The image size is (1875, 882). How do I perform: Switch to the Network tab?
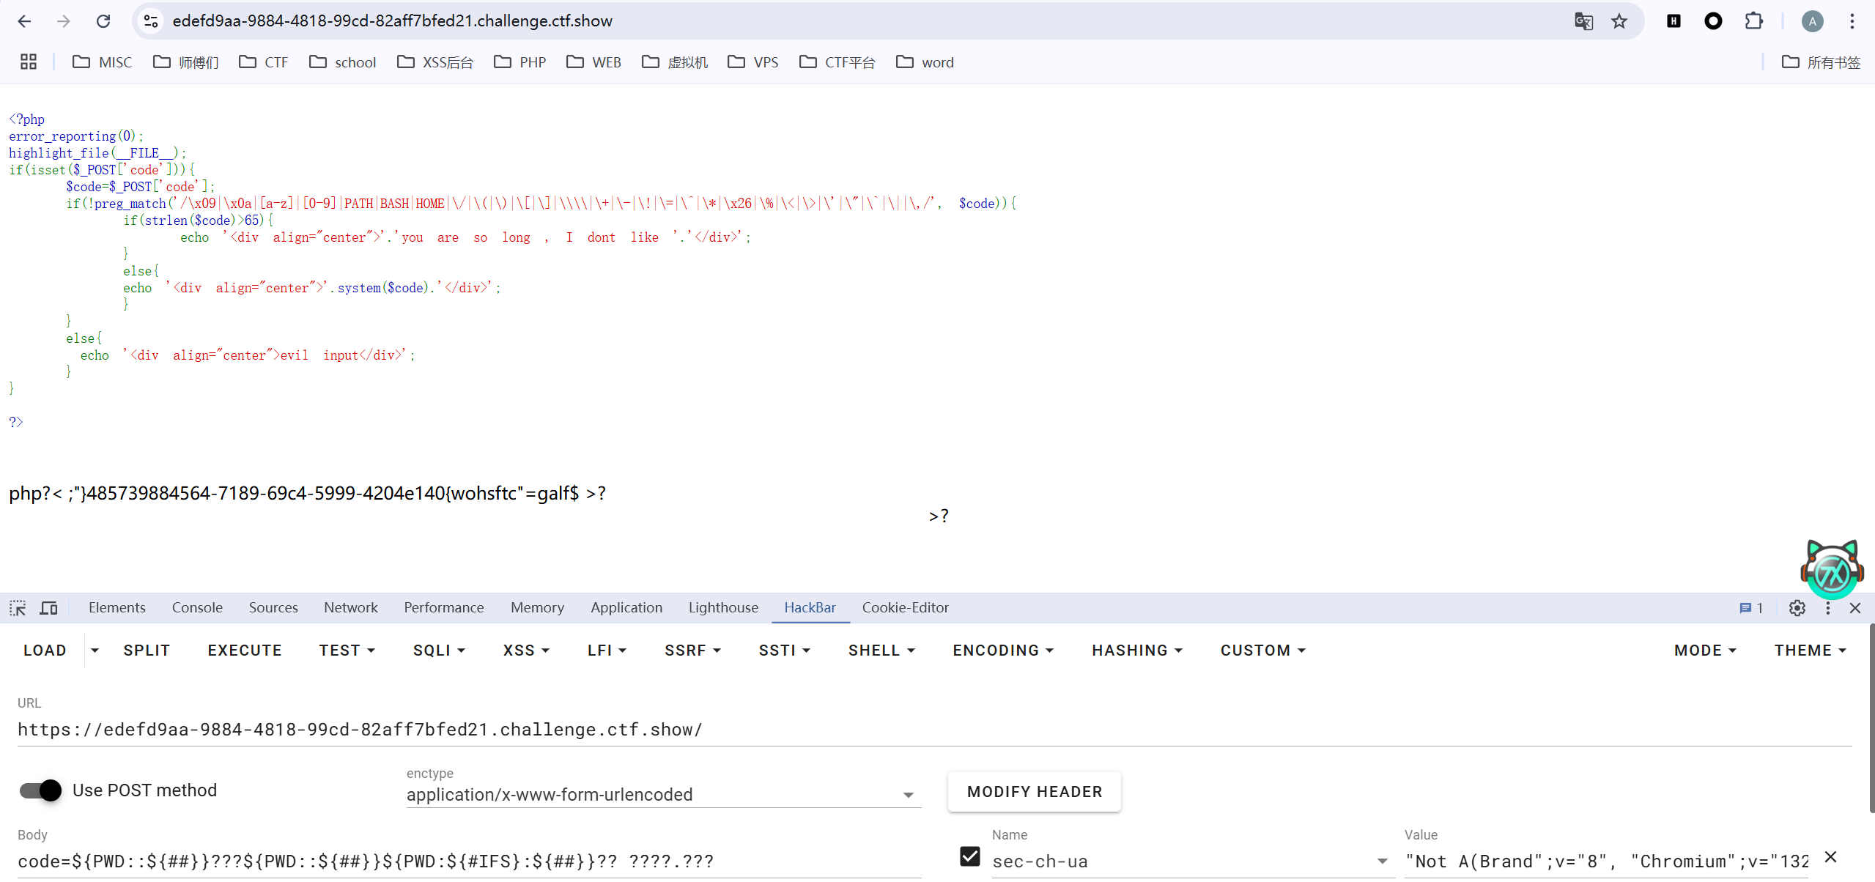tap(350, 608)
